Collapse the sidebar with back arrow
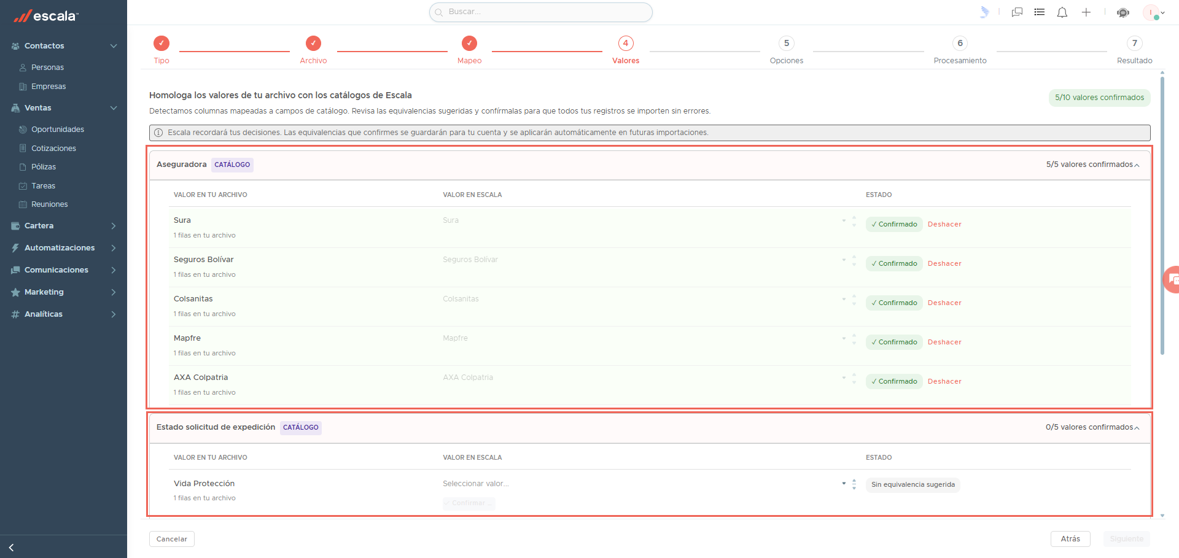This screenshot has width=1179, height=558. click(x=11, y=548)
